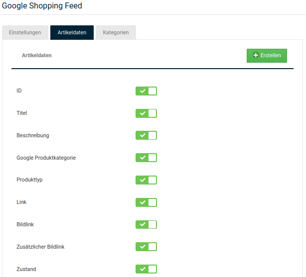This screenshot has width=306, height=277.
Task: Toggle the Zustand switch
Action: click(x=146, y=269)
